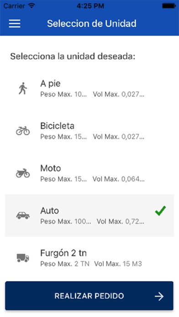Tap Auto's Peso Max. 100 detail

click(x=66, y=221)
